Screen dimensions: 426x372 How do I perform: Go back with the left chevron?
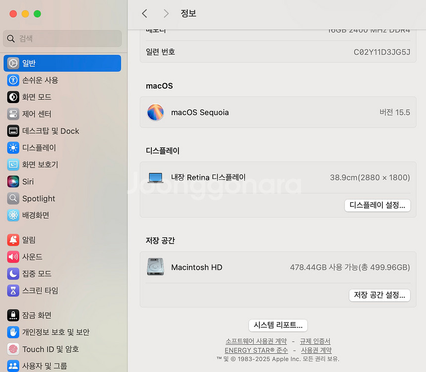point(144,13)
